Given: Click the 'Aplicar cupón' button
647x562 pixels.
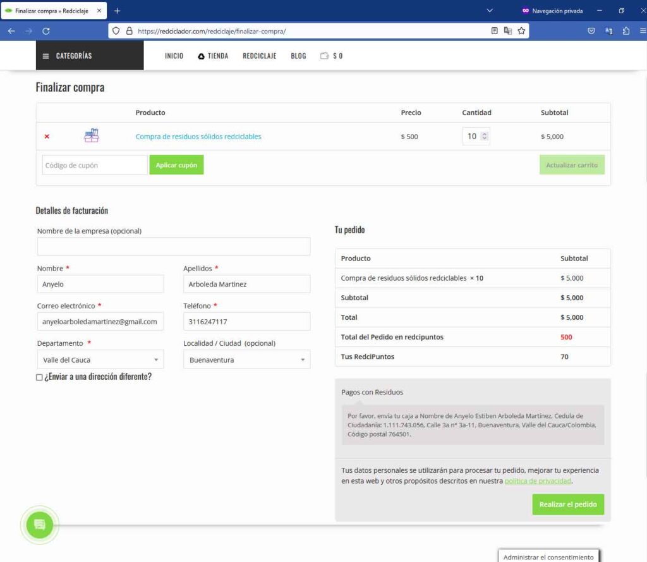Looking at the screenshot, I should (x=176, y=165).
